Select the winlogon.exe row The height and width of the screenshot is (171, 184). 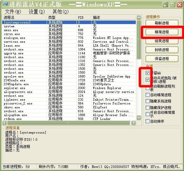click(x=69, y=38)
